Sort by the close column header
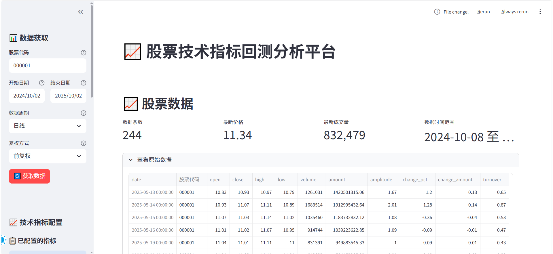Image resolution: width=553 pixels, height=254 pixels. click(x=241, y=179)
